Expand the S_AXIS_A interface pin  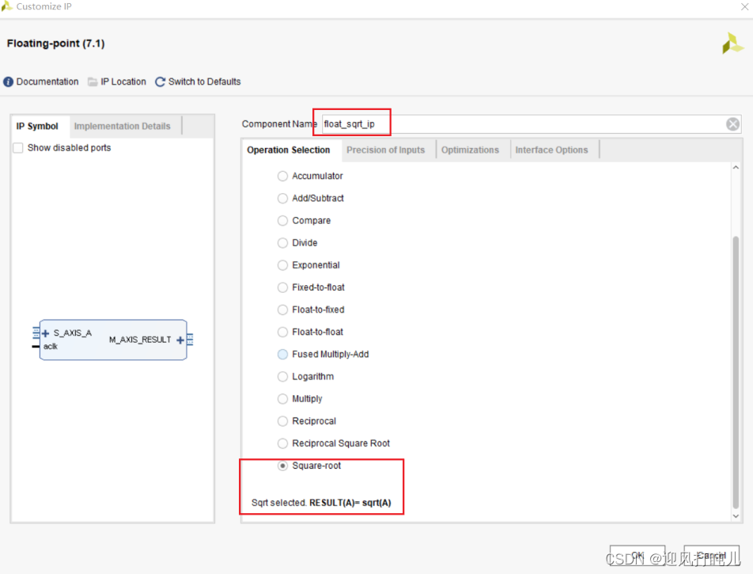pos(45,333)
